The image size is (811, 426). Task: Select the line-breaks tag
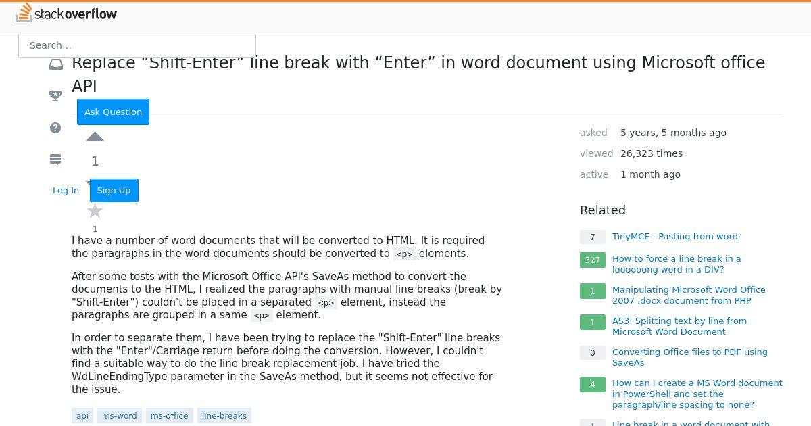tap(224, 415)
